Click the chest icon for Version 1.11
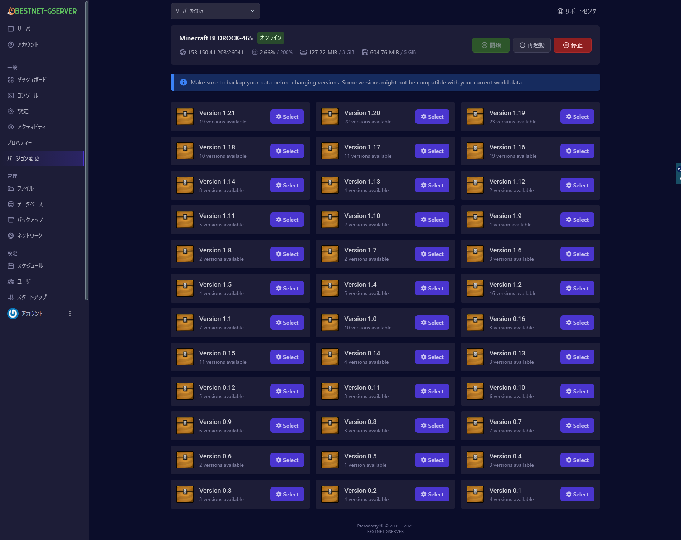This screenshot has width=681, height=540. tap(185, 220)
